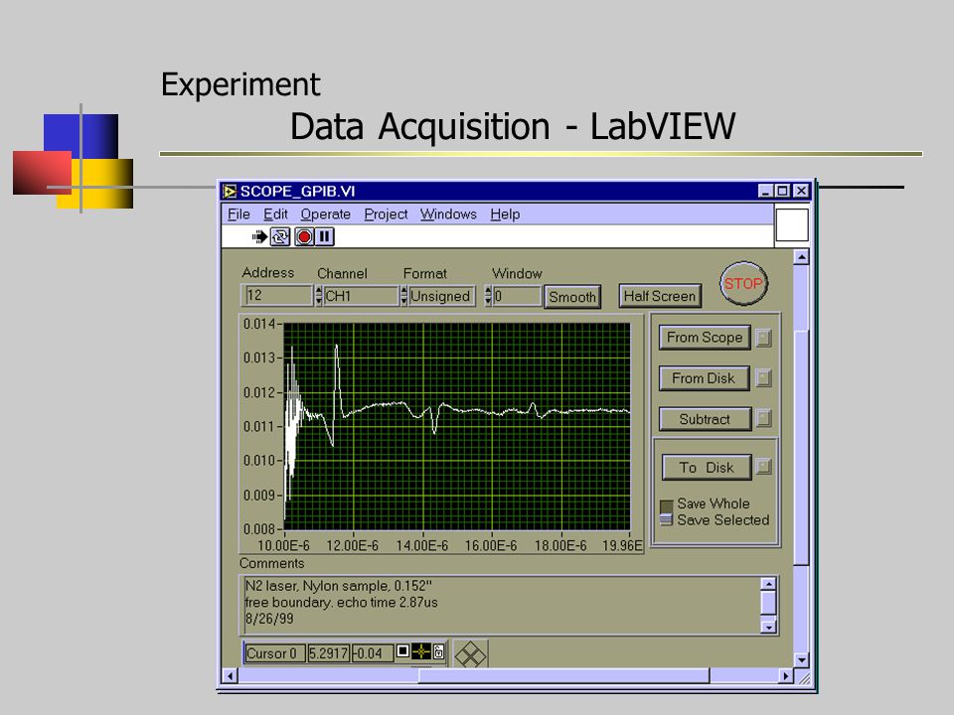Click the cursor X value 5.2917
Image resolution: width=954 pixels, height=715 pixels.
tap(329, 653)
